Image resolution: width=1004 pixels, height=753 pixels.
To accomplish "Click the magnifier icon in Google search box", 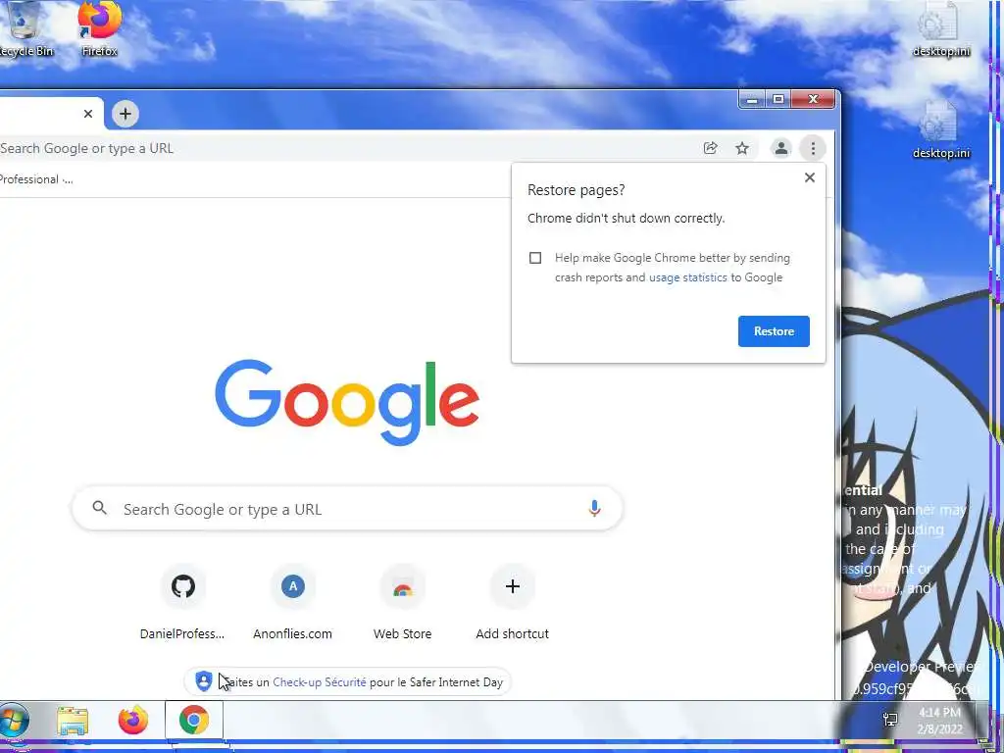I will coord(100,509).
